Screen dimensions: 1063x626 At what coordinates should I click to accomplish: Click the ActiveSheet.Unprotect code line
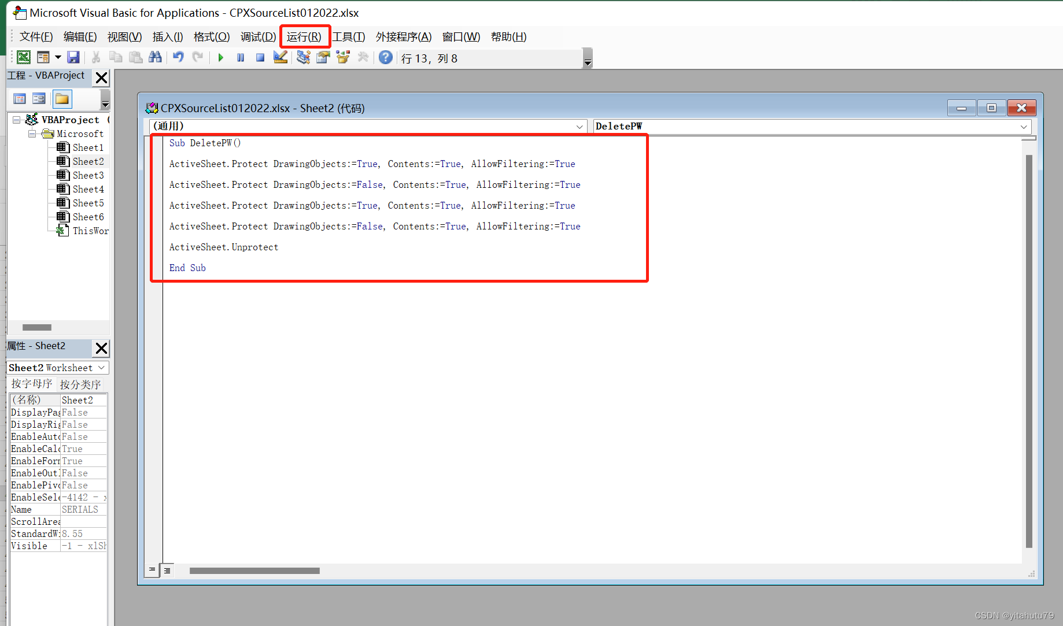tap(224, 247)
